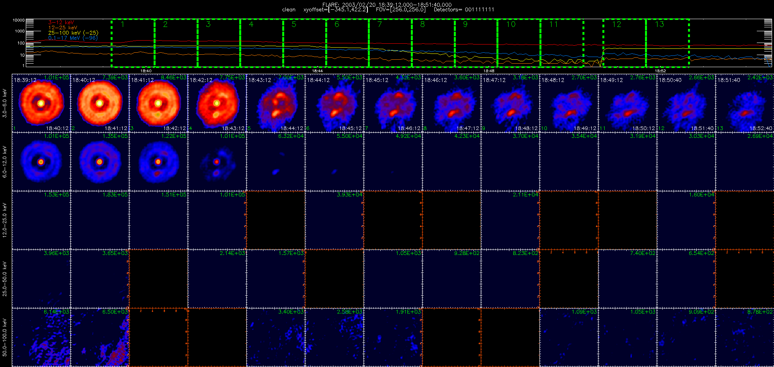Screen dimensions: 774x367
Task: Click the blue '0.1-17 MeV (-96)' legend entry
Action: coord(73,38)
